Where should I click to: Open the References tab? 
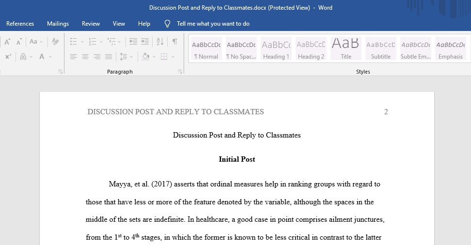(x=20, y=24)
